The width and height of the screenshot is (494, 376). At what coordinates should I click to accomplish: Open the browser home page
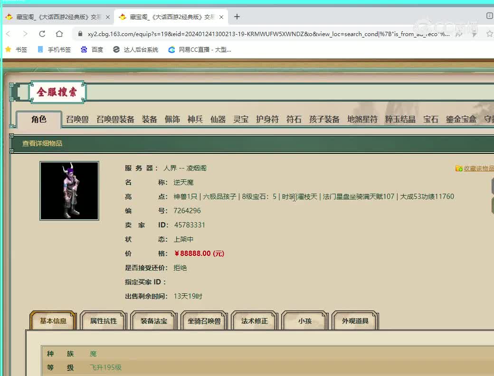59,34
